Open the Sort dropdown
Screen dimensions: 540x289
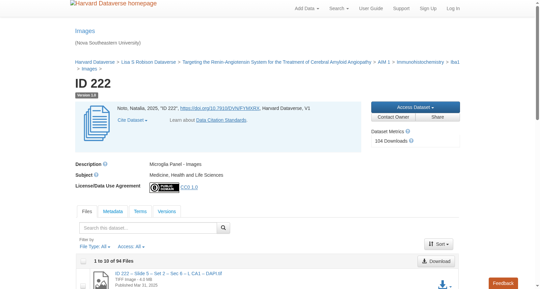tap(439, 244)
